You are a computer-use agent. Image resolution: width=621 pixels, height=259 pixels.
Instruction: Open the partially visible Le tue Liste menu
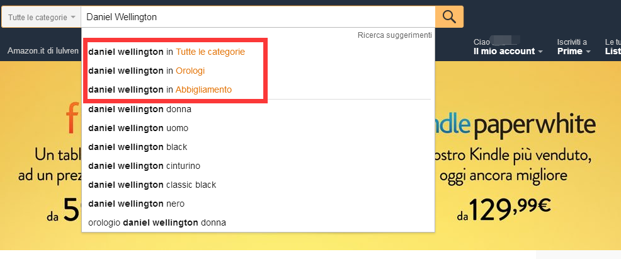click(x=613, y=47)
